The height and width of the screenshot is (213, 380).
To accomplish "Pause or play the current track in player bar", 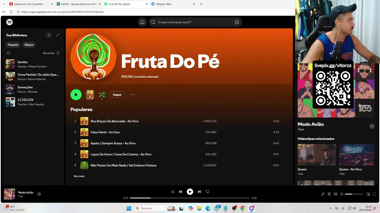I will coord(190,192).
